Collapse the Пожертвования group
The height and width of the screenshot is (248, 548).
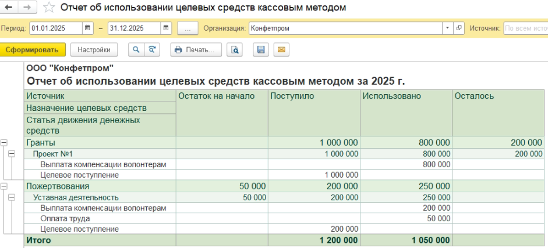tap(4, 186)
